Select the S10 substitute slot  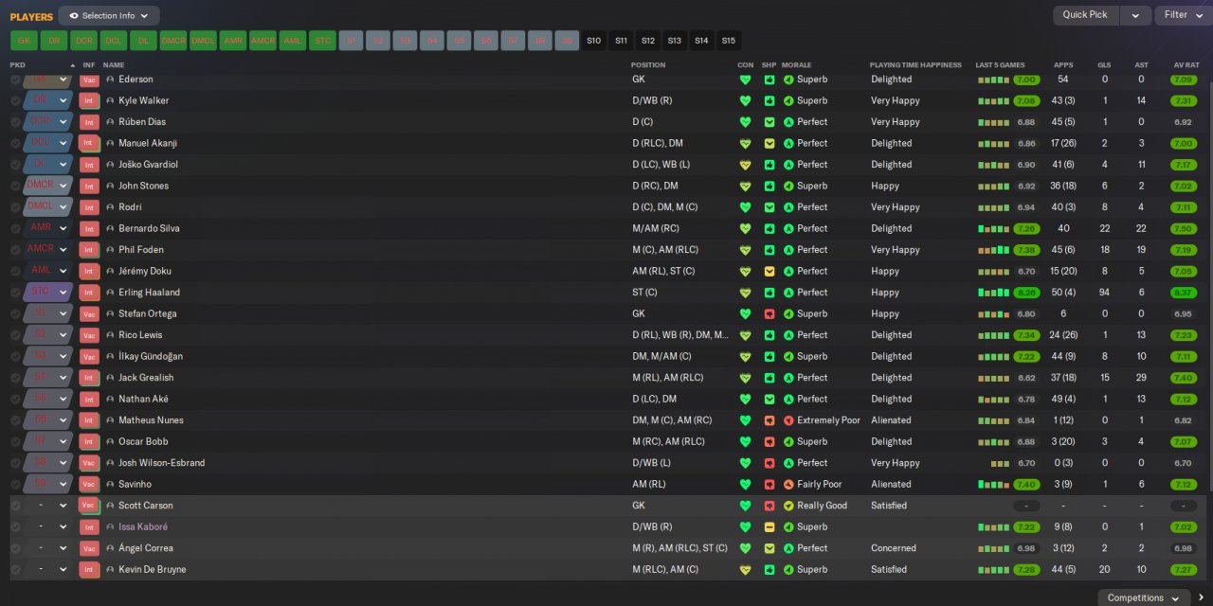coord(593,41)
